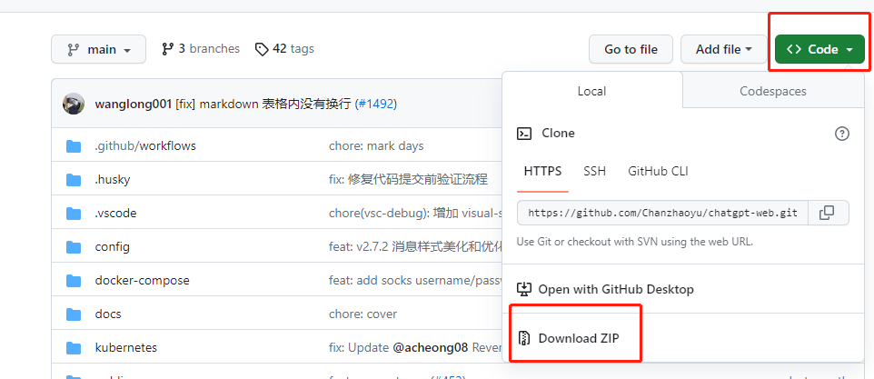Click the Go to file button
This screenshot has width=874, height=379.
pos(631,50)
